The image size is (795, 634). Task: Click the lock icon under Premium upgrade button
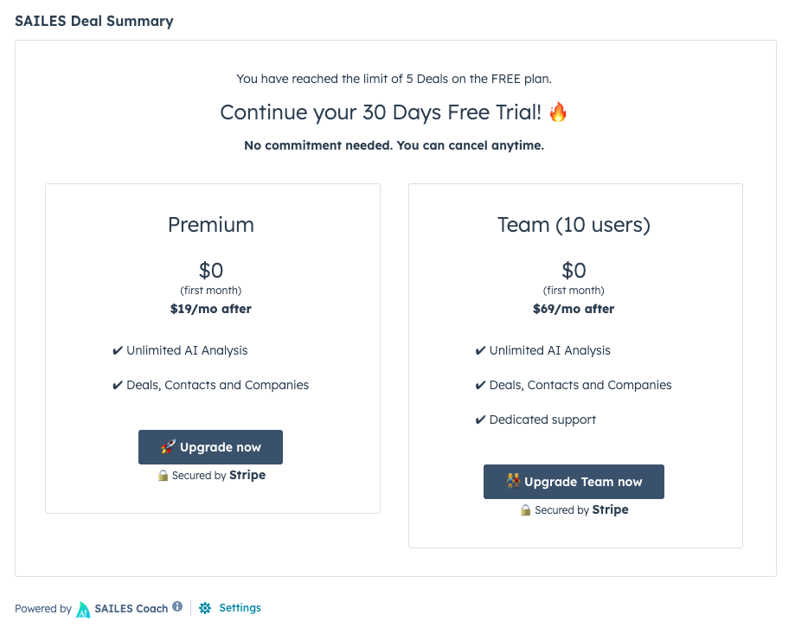pyautogui.click(x=163, y=476)
